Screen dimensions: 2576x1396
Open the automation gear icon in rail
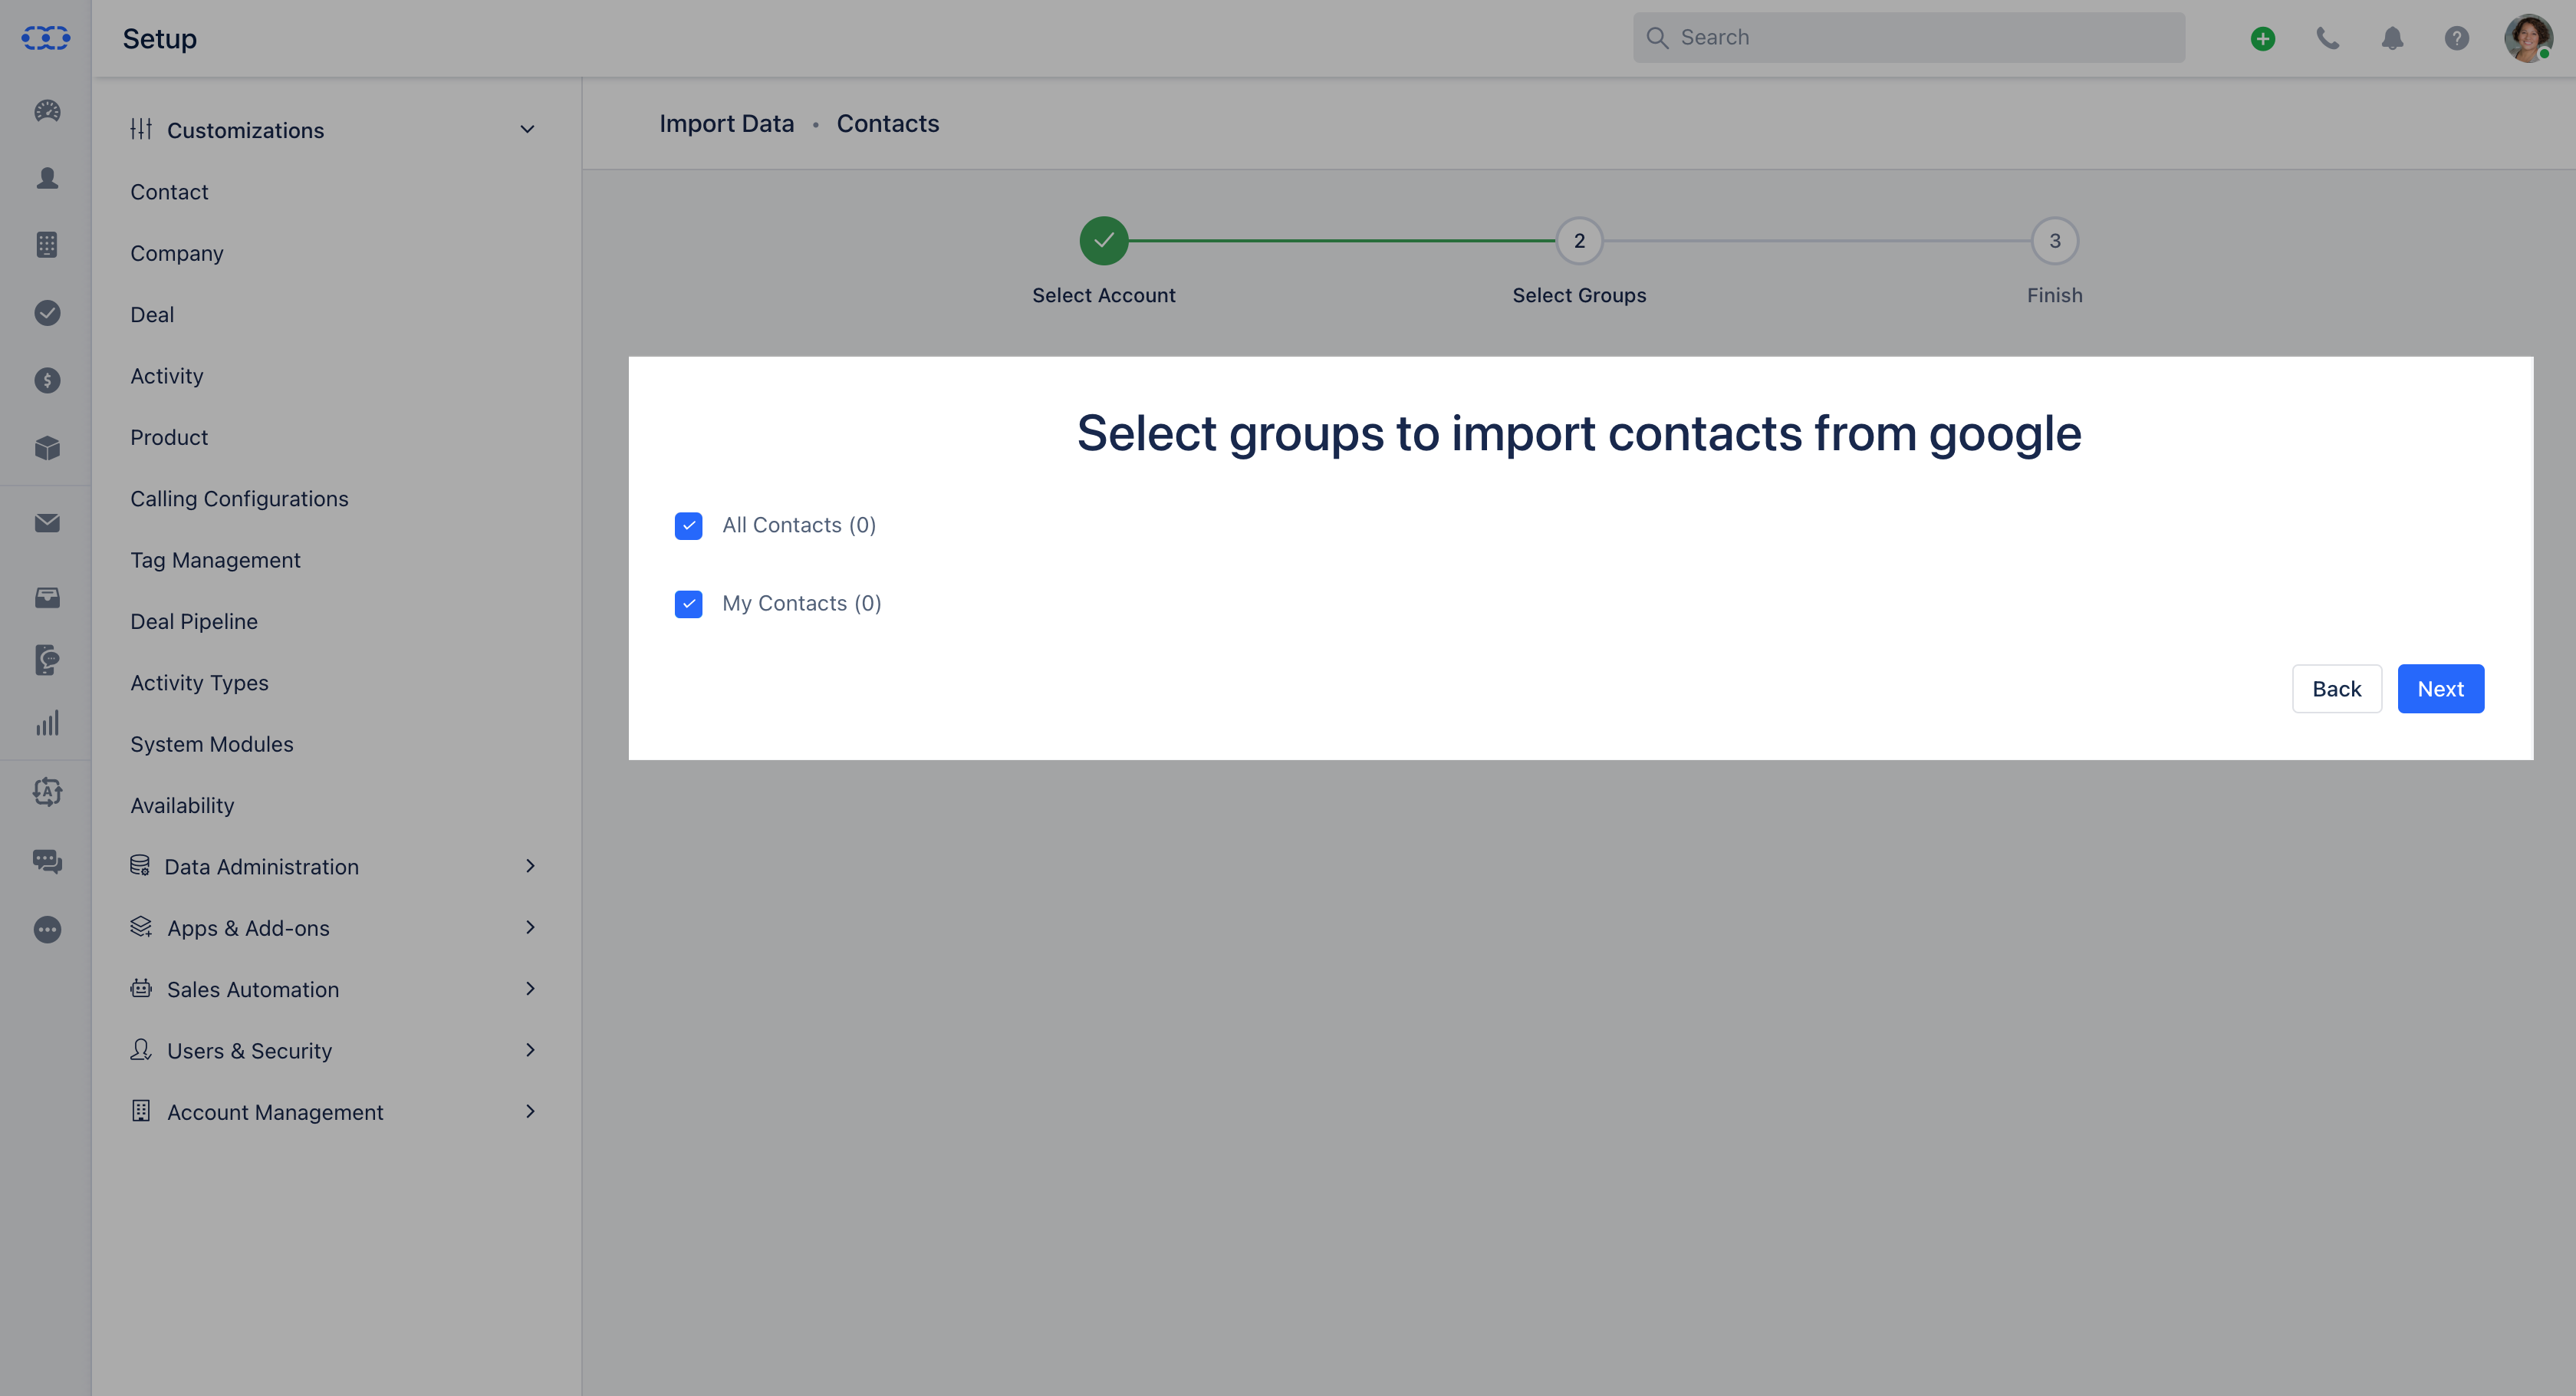pyautogui.click(x=47, y=792)
